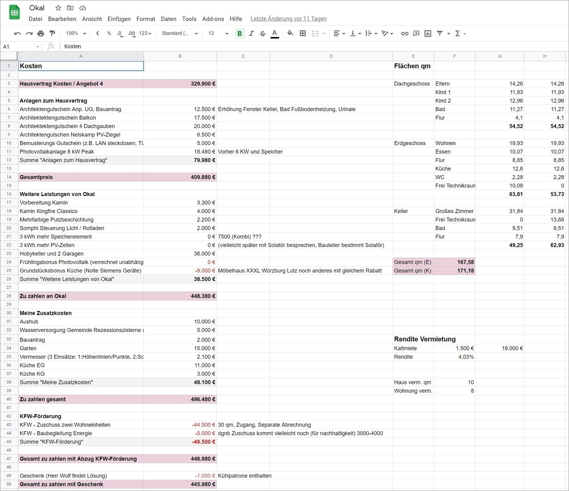Expand merge cells options arrow
This screenshot has height=491, width=569.
pyautogui.click(x=324, y=34)
